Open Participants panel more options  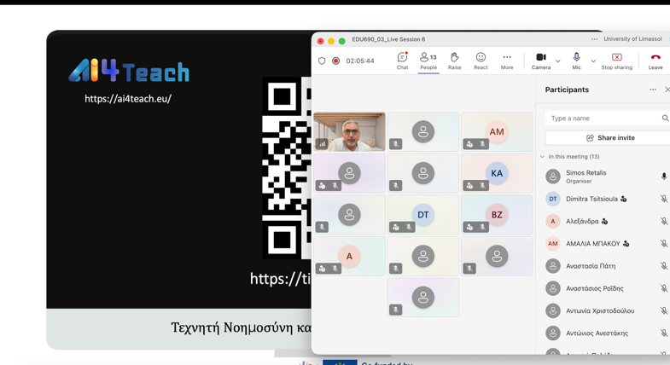[x=653, y=90]
